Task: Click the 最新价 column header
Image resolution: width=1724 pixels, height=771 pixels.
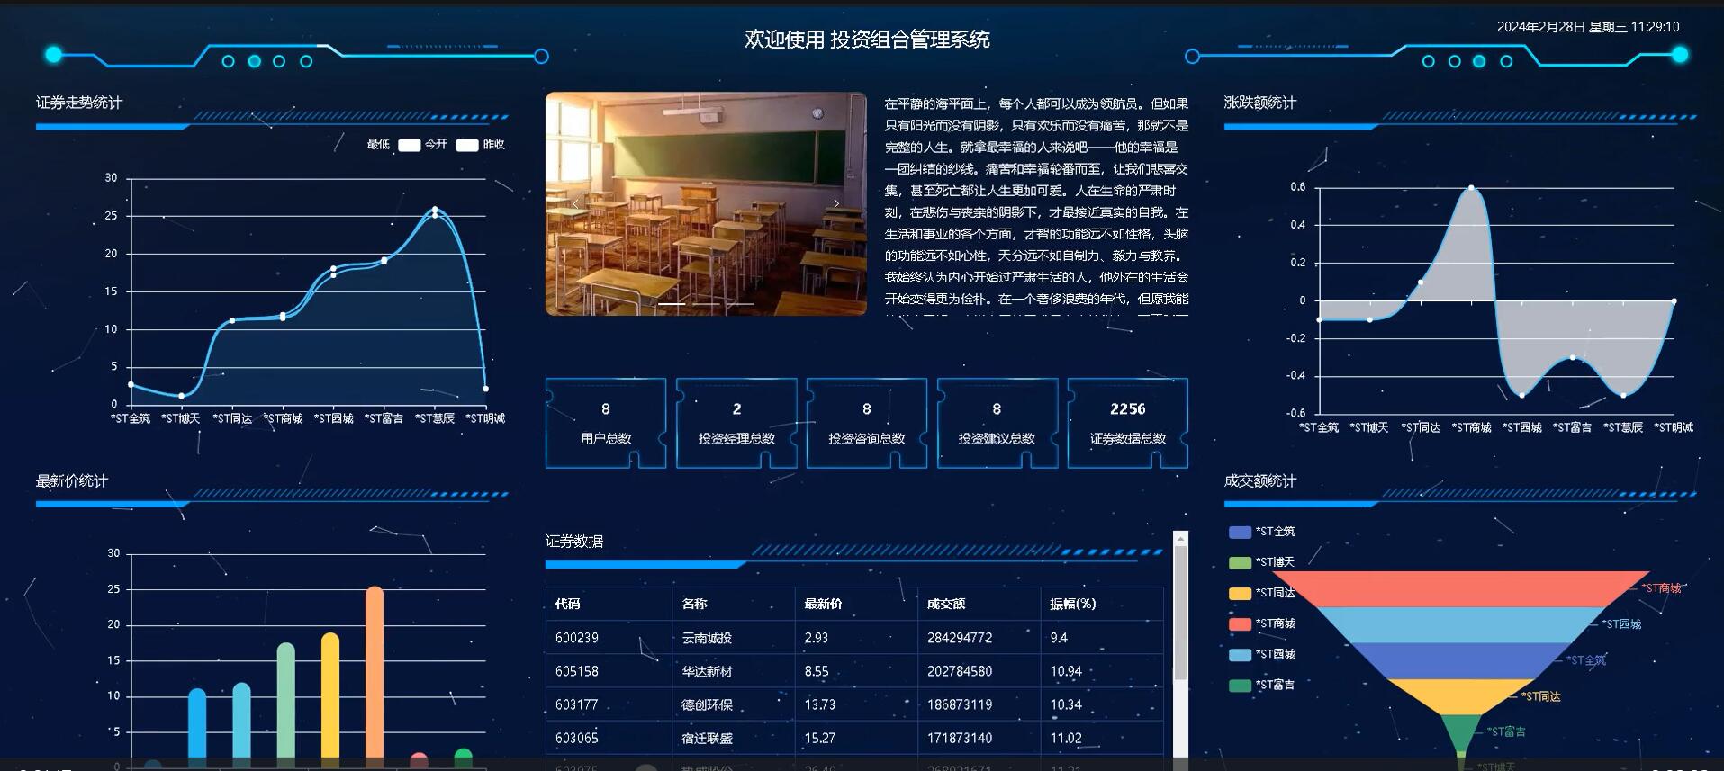Action: tap(856, 604)
